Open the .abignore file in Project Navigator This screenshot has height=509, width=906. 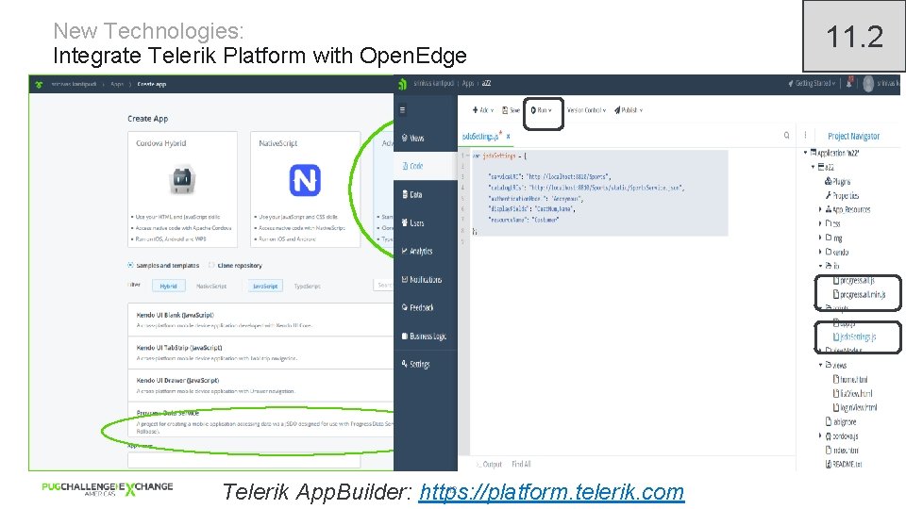click(x=841, y=422)
